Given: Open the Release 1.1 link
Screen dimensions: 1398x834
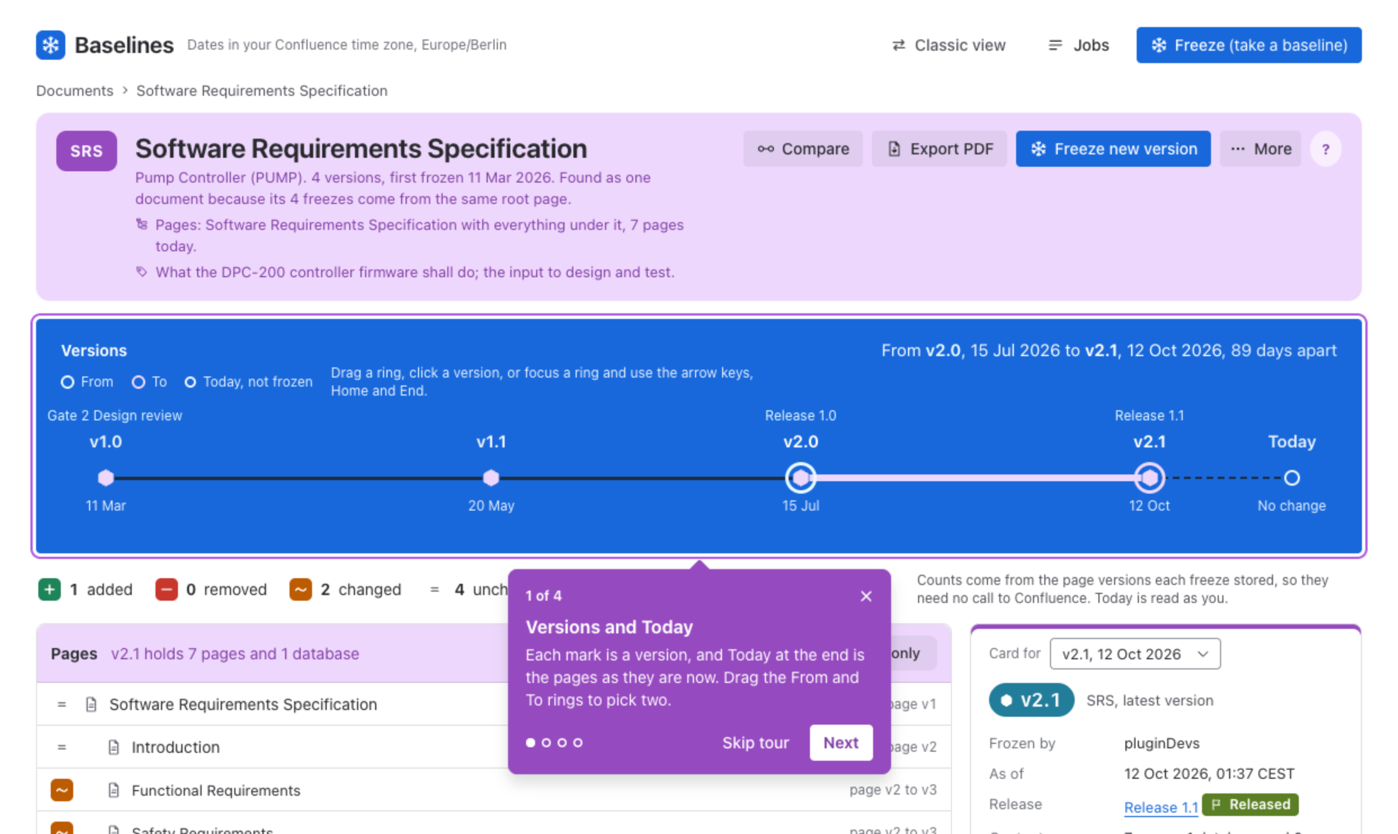Looking at the screenshot, I should [1160, 808].
